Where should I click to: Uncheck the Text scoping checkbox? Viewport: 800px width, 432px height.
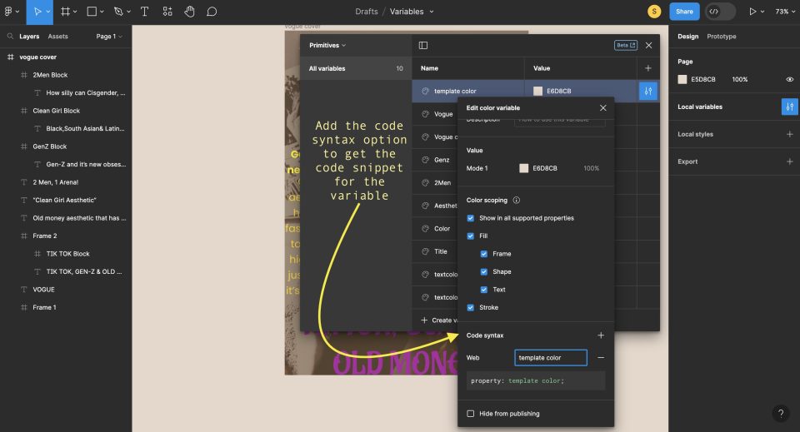pos(483,290)
